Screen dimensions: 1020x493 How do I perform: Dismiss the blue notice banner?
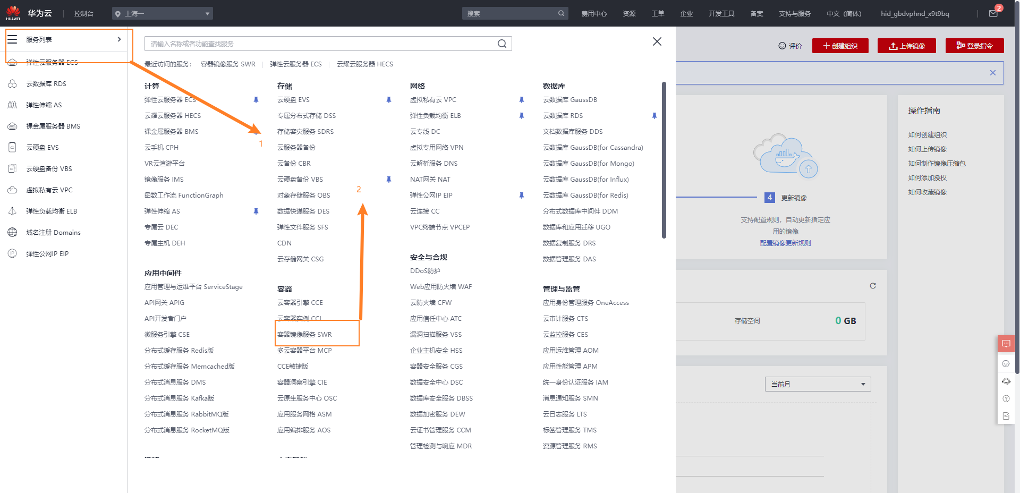point(993,73)
